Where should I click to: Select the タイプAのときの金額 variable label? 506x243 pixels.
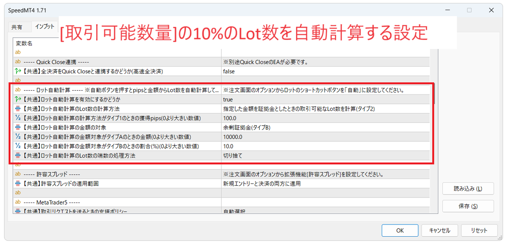[x=107, y=136]
